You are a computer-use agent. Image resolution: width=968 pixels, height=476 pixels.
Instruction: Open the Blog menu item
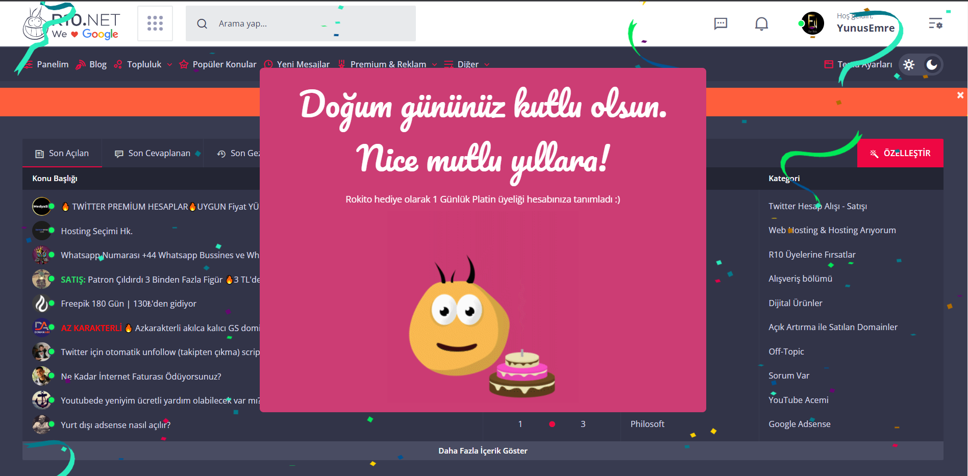click(x=98, y=65)
